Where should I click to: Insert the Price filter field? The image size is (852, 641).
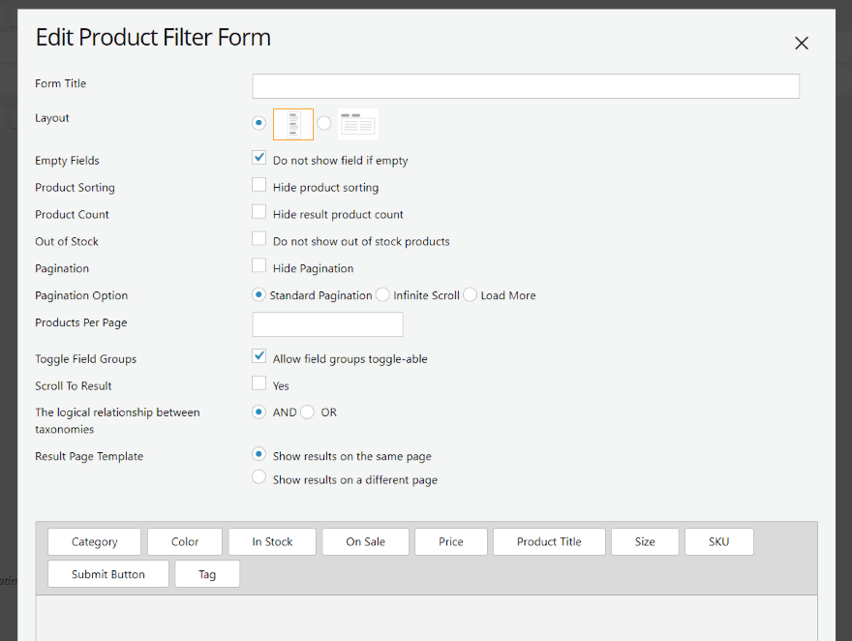click(450, 541)
